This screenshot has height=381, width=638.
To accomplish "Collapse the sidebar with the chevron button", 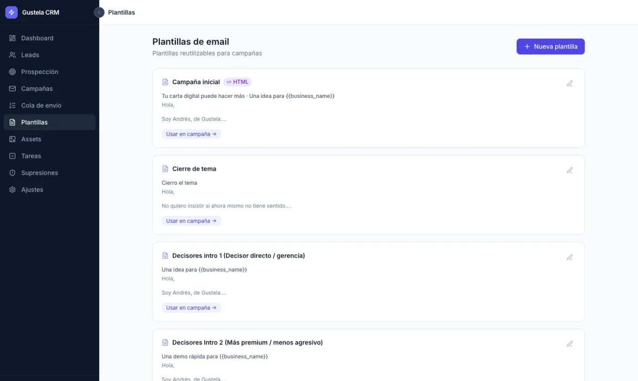I will [99, 12].
